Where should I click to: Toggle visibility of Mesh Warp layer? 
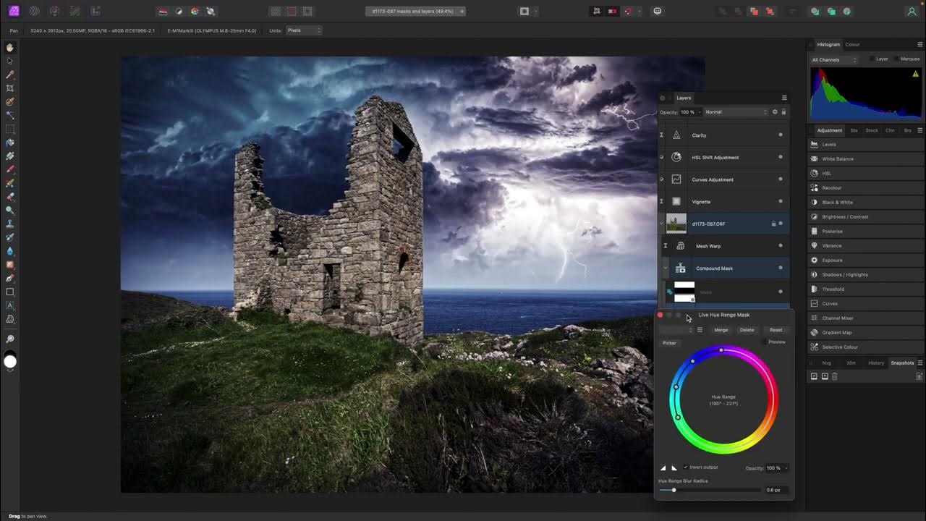[780, 246]
